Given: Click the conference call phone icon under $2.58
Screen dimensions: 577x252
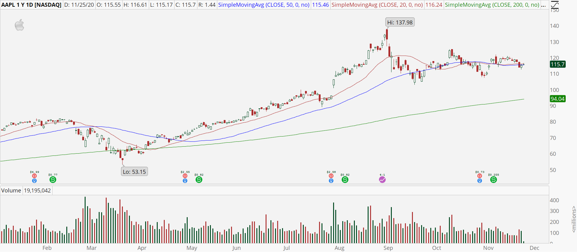Looking at the screenshot, I should tap(331, 176).
